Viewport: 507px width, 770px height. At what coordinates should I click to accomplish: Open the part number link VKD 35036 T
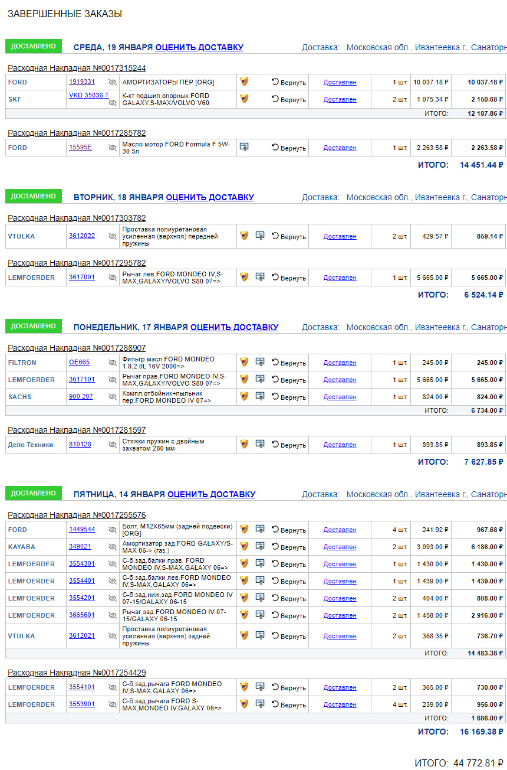coord(89,95)
